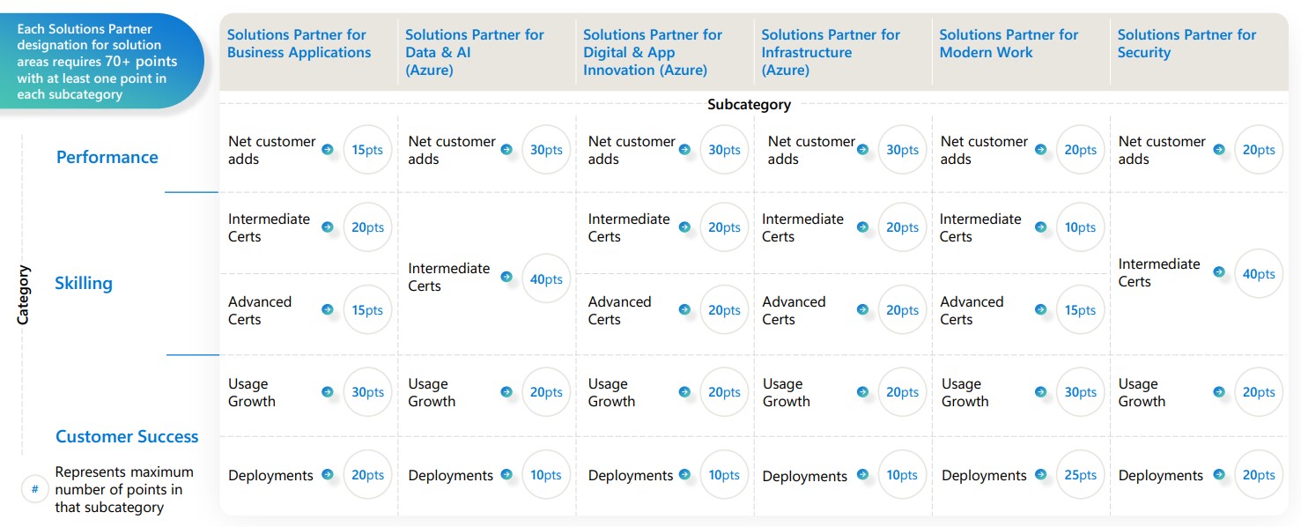Click the Skilling category label
This screenshot has height=527, width=1301.
pyautogui.click(x=84, y=283)
